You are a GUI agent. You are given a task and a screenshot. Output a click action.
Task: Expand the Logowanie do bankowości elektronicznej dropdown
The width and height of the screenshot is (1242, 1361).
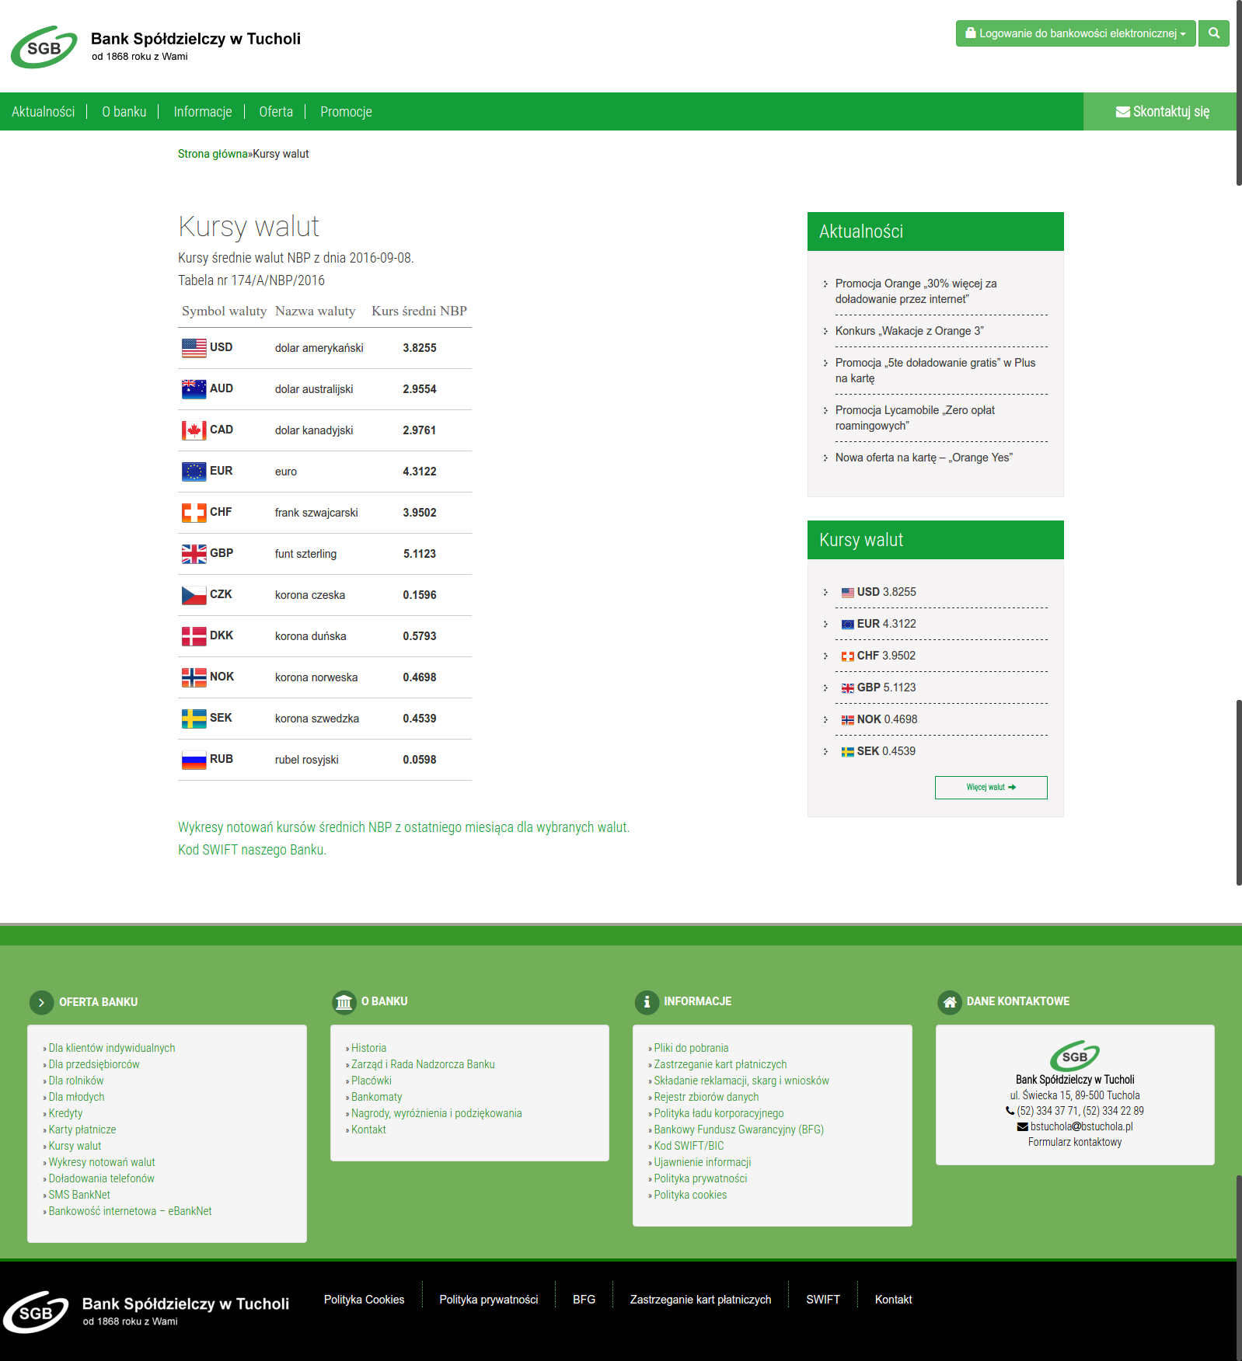[1075, 33]
